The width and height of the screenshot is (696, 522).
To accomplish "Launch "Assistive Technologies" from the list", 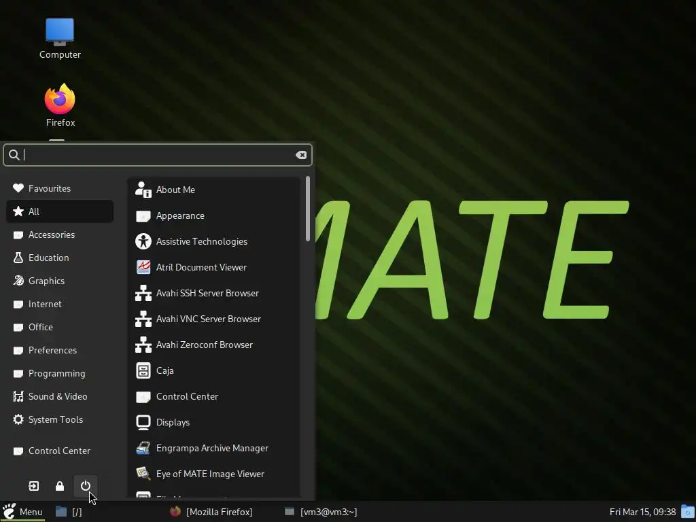I will pyautogui.click(x=214, y=241).
